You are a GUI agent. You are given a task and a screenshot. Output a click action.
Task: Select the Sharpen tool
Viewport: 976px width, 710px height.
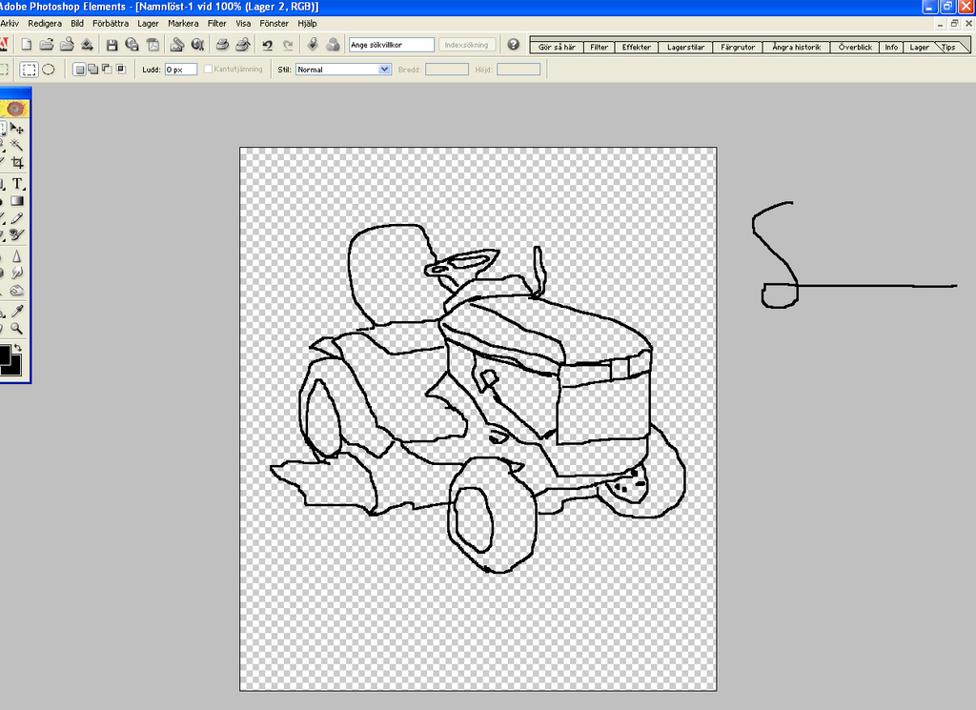pos(17,255)
